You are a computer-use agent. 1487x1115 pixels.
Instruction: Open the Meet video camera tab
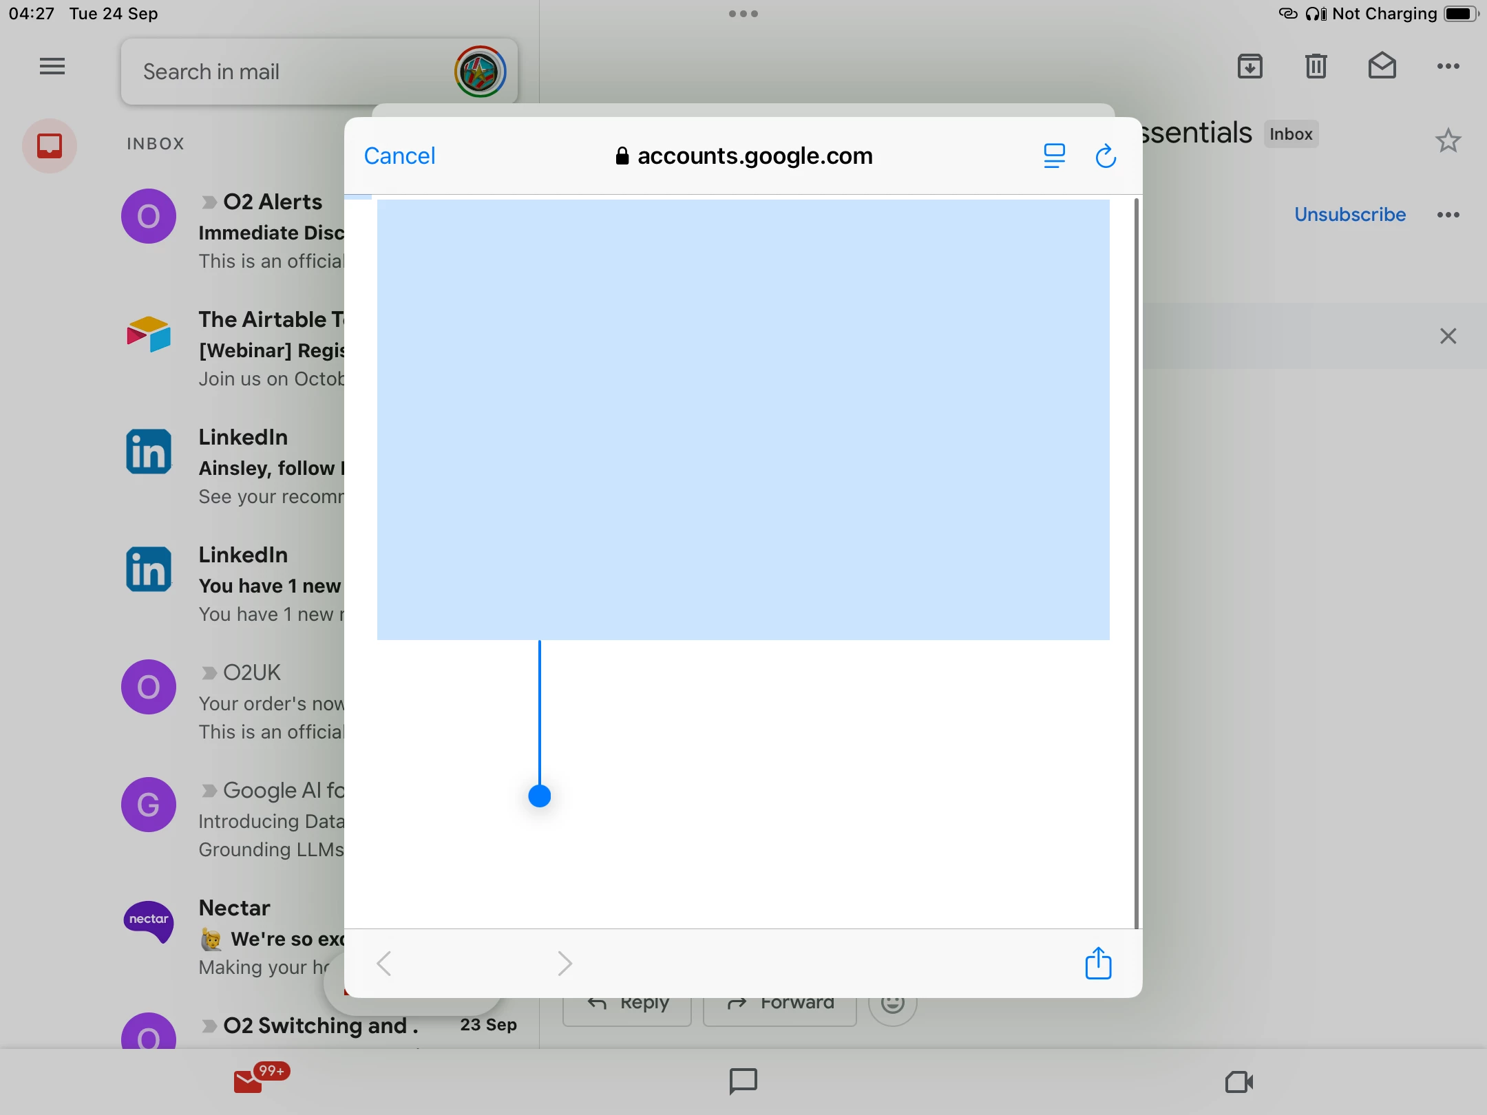1238,1081
